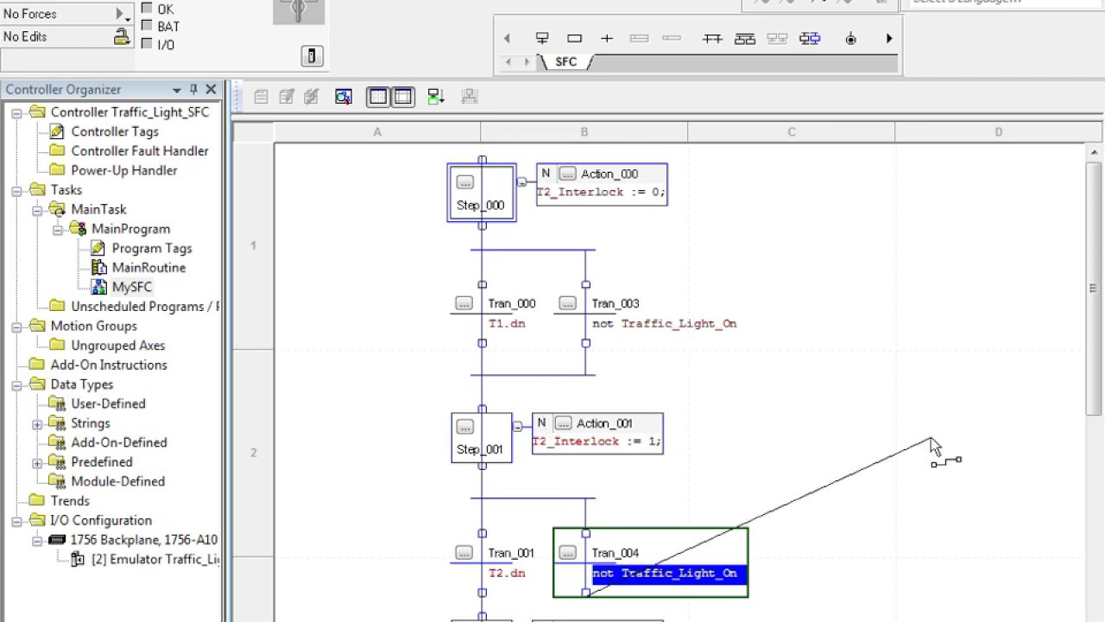
Task: Click column header B of sheet
Action: pyautogui.click(x=584, y=132)
